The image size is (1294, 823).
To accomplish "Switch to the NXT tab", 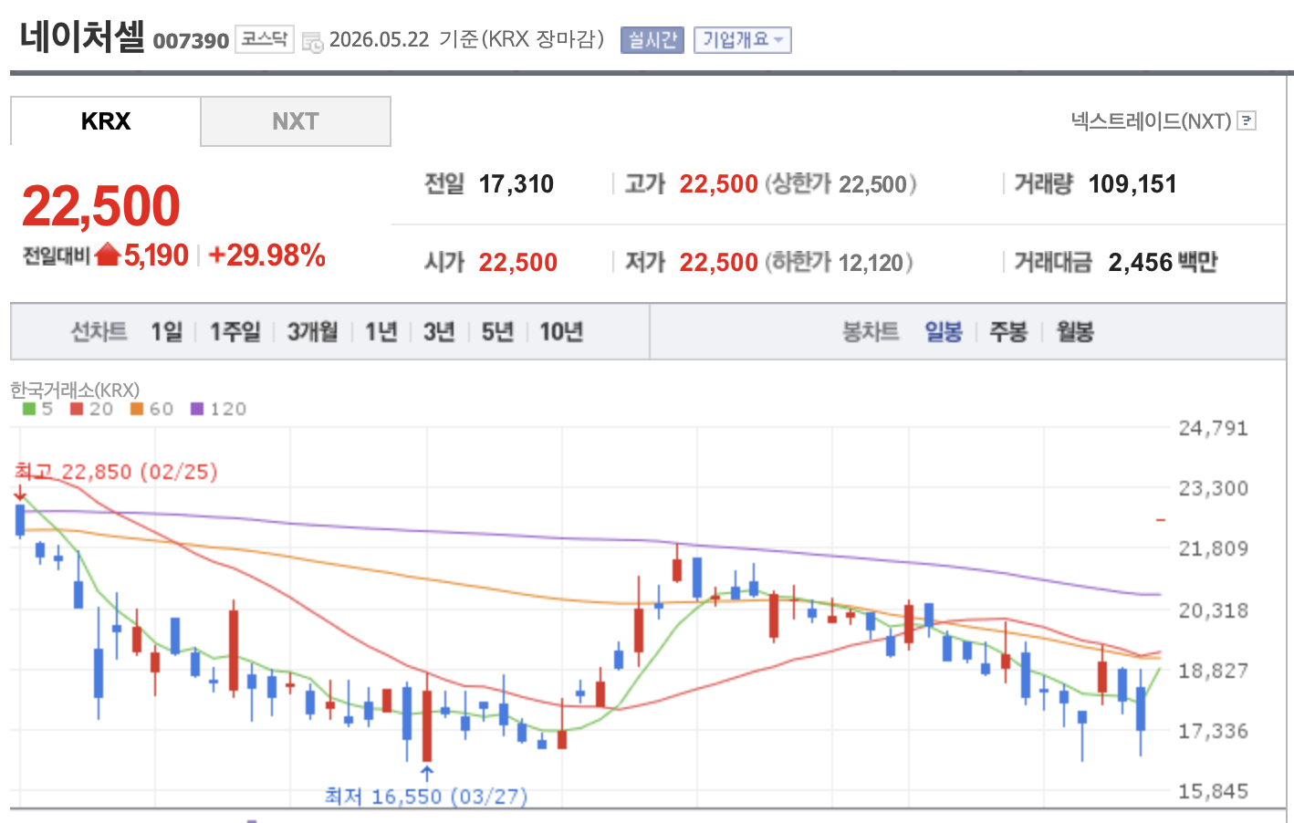I will (x=296, y=121).
